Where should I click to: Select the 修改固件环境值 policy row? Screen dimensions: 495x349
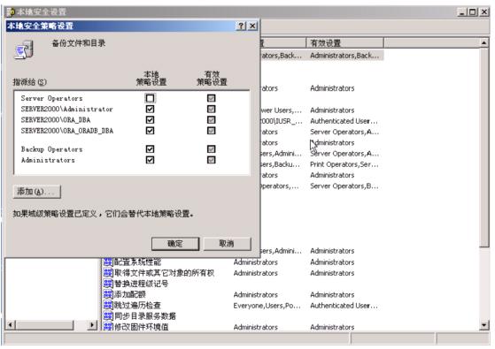tap(243, 327)
